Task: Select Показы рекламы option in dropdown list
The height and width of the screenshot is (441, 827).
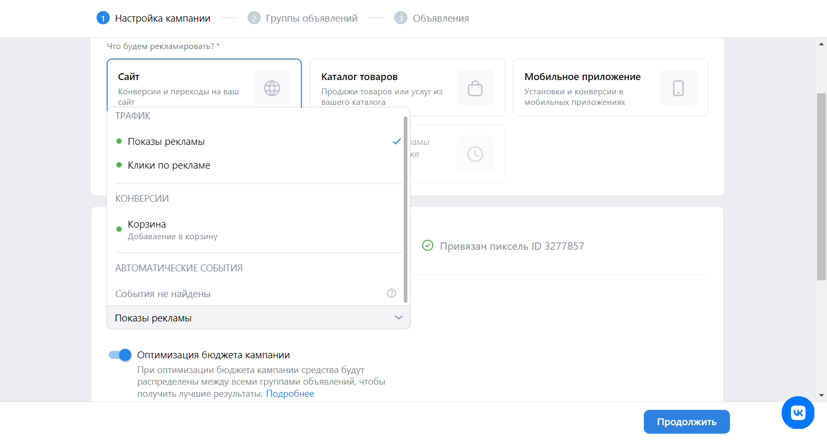Action: coord(166,142)
